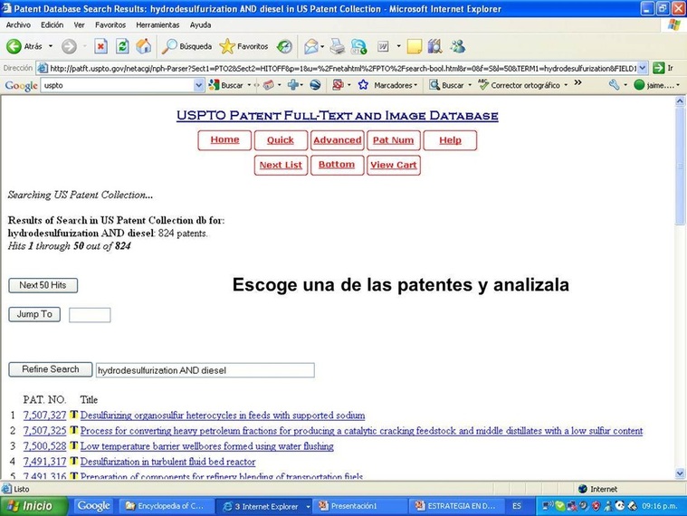Image resolution: width=687 pixels, height=516 pixels.
Task: Click the Advanced search button
Action: click(338, 140)
